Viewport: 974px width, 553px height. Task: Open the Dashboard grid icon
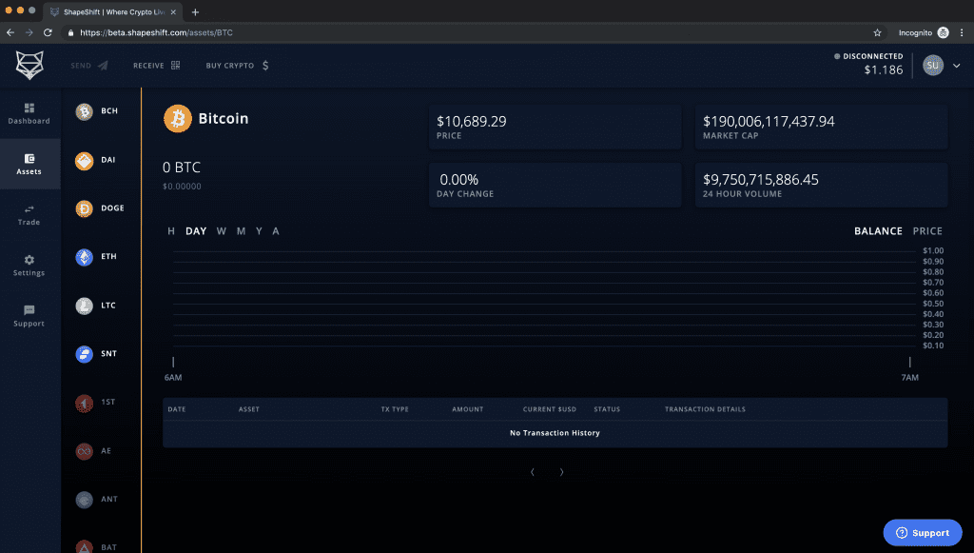(x=29, y=109)
